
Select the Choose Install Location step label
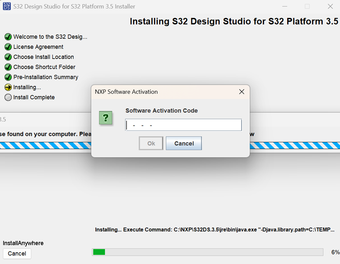[x=43, y=57]
